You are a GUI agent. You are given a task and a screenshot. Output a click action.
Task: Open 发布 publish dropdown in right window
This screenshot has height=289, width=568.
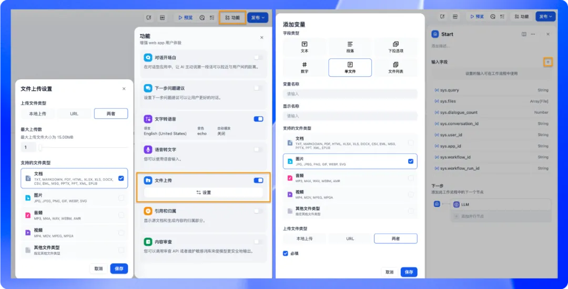(x=545, y=17)
